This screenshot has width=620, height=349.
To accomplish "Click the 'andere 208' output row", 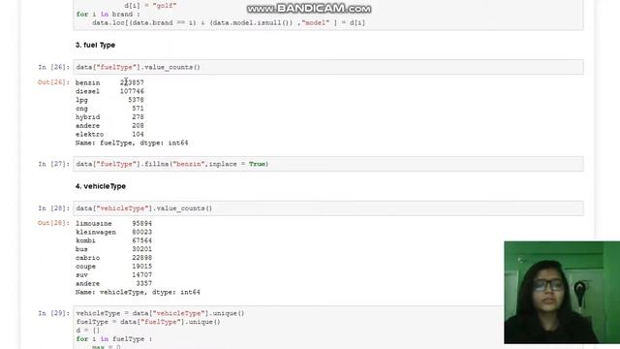I will click(x=109, y=126).
